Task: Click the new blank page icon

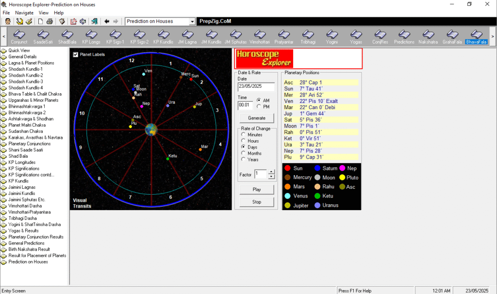Action: coord(41,21)
